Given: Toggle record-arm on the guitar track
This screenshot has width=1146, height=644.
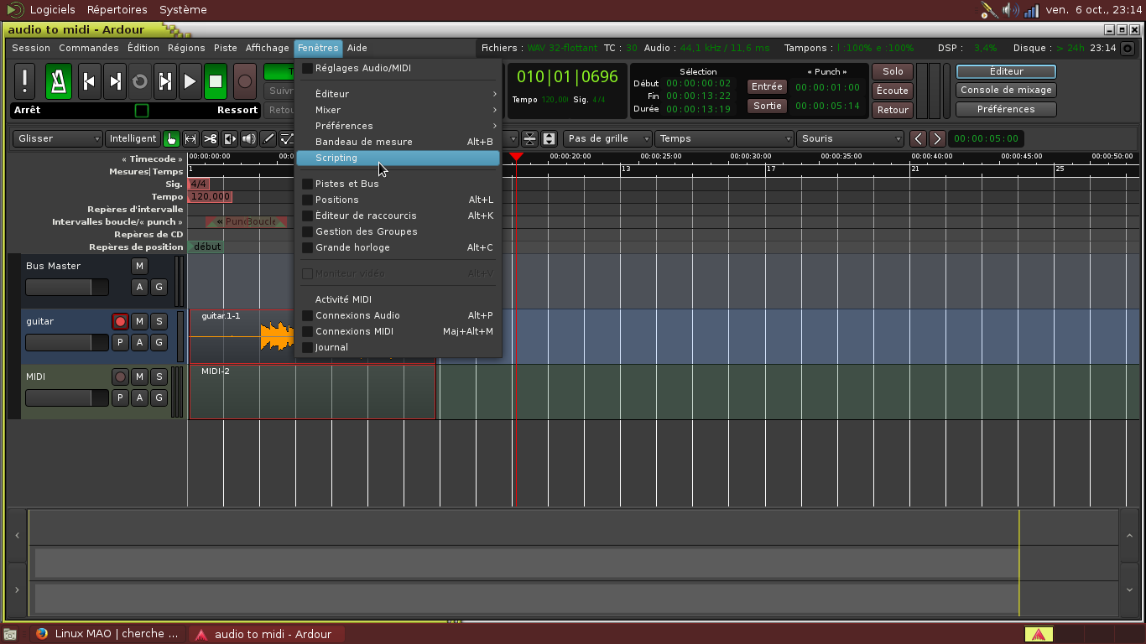Looking at the screenshot, I should [x=120, y=321].
